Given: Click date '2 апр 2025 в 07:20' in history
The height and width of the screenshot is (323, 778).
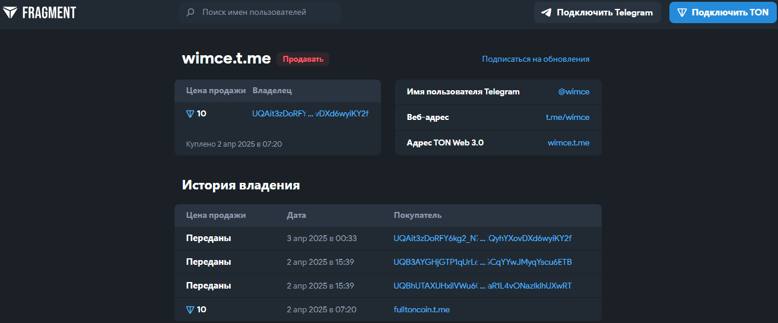Looking at the screenshot, I should 322,309.
